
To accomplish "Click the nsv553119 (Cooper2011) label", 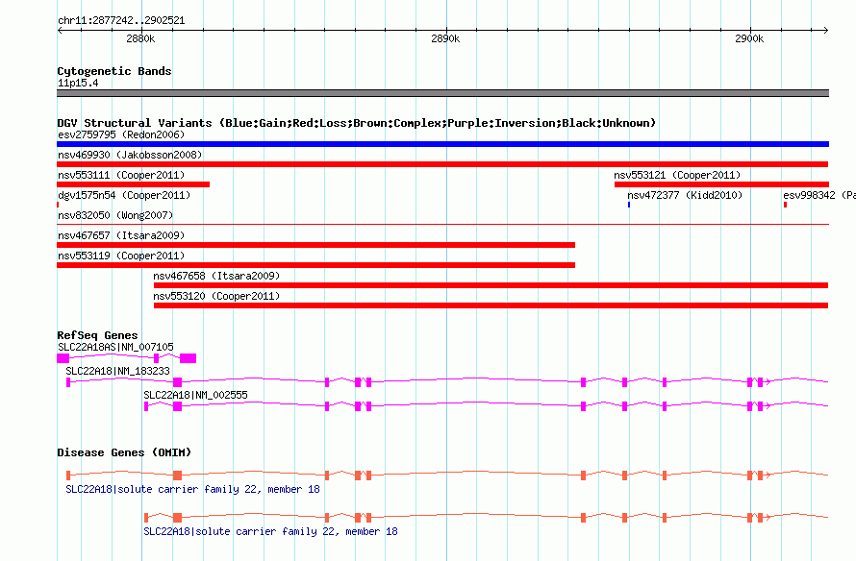I will [121, 256].
